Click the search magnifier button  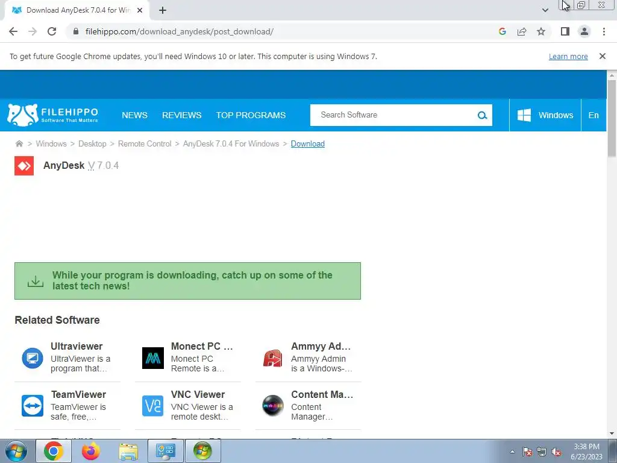(x=482, y=115)
